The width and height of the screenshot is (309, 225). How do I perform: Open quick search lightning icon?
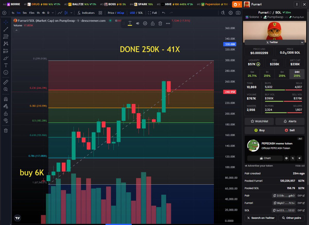pos(223,13)
